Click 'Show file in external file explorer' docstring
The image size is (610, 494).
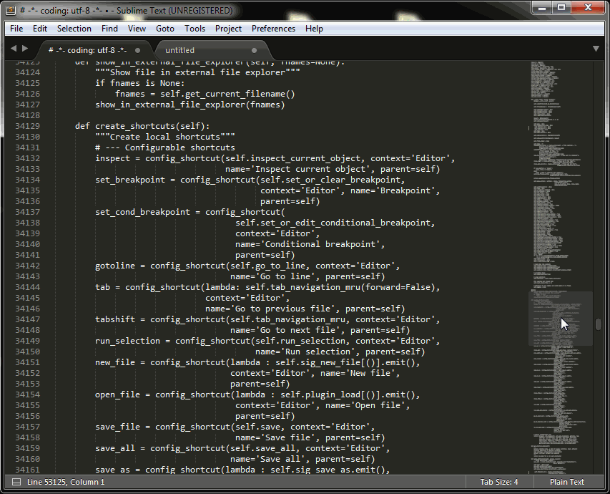[197, 72]
